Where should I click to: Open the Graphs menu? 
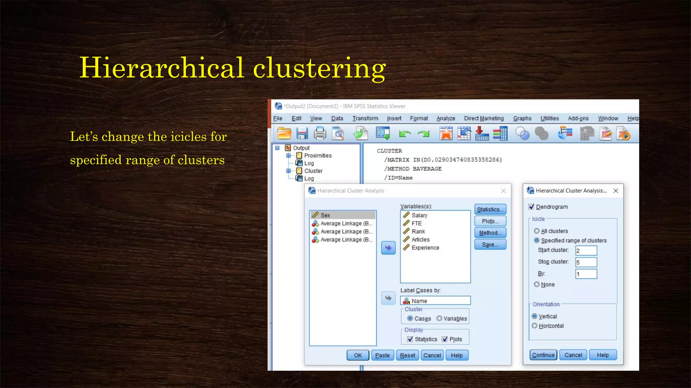(522, 119)
